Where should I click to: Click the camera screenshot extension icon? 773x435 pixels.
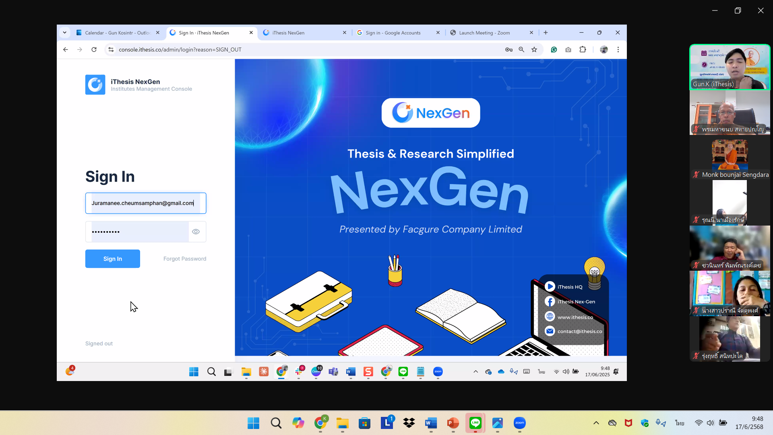click(568, 50)
